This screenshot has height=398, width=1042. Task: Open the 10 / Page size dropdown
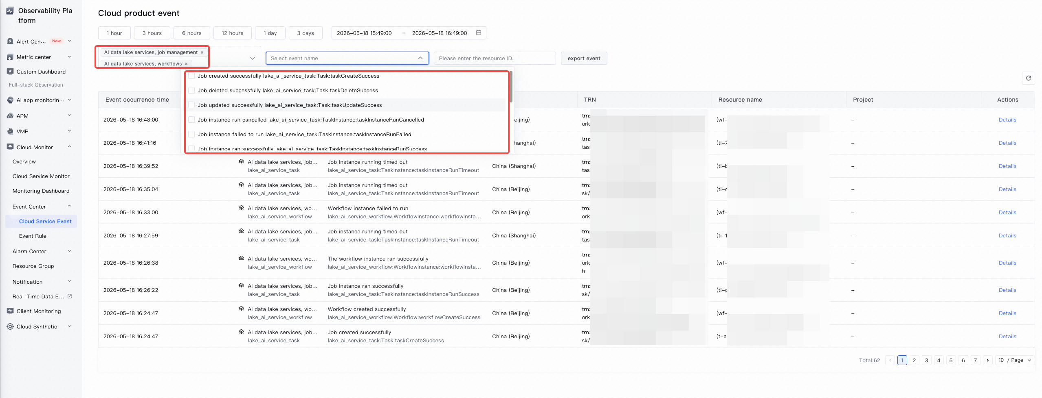1016,360
